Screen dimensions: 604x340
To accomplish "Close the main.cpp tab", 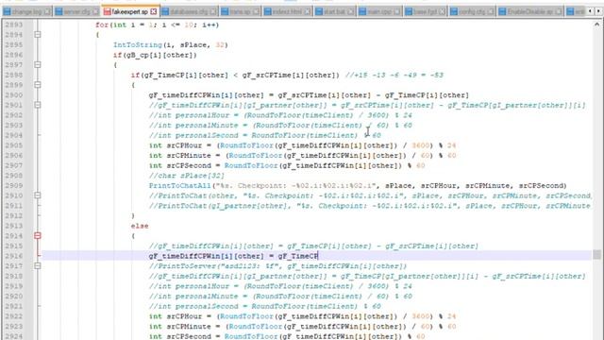I will click(x=397, y=11).
